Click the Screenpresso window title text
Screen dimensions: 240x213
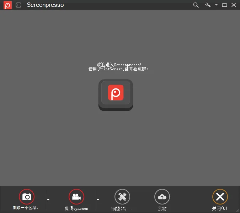[45, 5]
